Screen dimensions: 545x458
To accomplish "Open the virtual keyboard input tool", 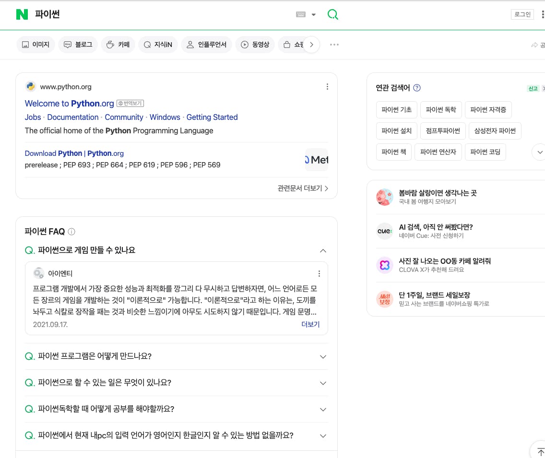I will point(301,14).
